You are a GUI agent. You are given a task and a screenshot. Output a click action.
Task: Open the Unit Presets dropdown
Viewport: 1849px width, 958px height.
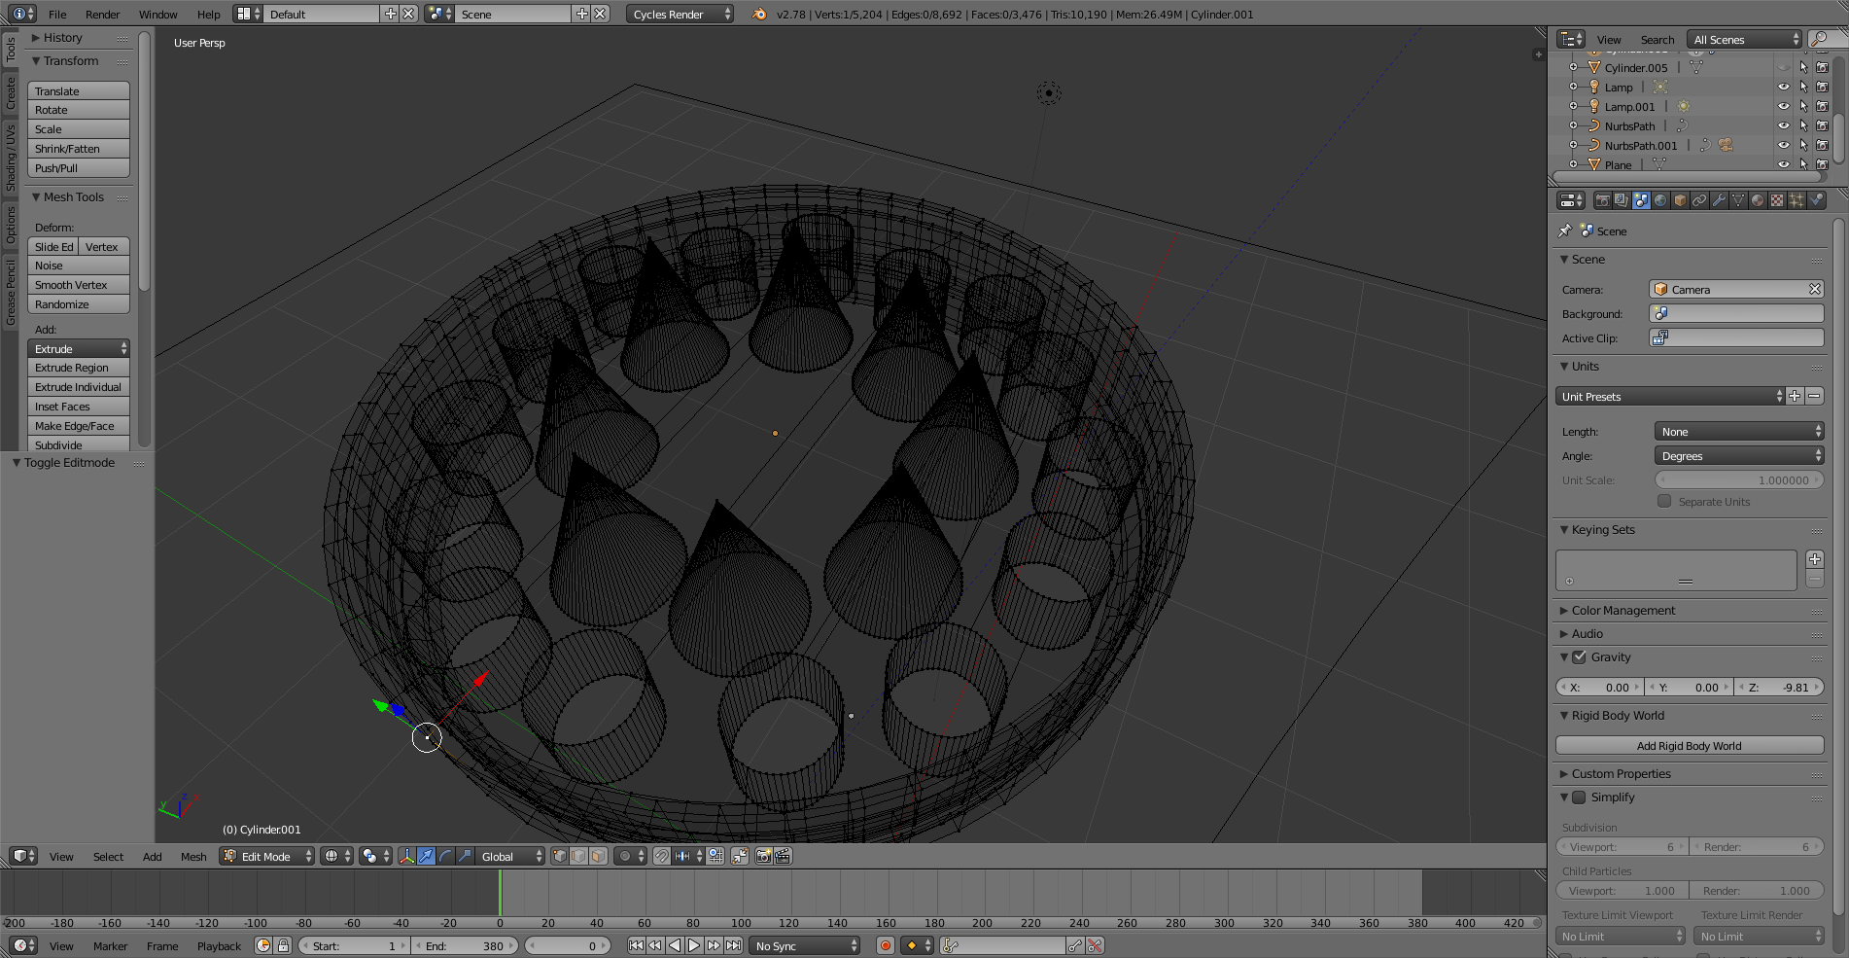click(x=1671, y=396)
